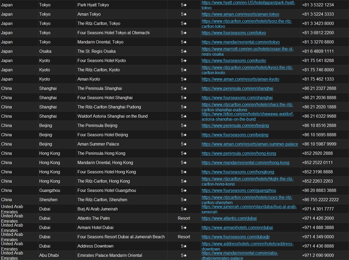The image size is (349, 260).
Task: Follow the Ritz-Carlton Tokyo hotel URL
Action: (247, 24)
